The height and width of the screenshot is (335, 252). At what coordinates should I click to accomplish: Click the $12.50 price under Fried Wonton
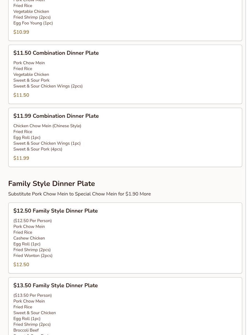click(21, 265)
